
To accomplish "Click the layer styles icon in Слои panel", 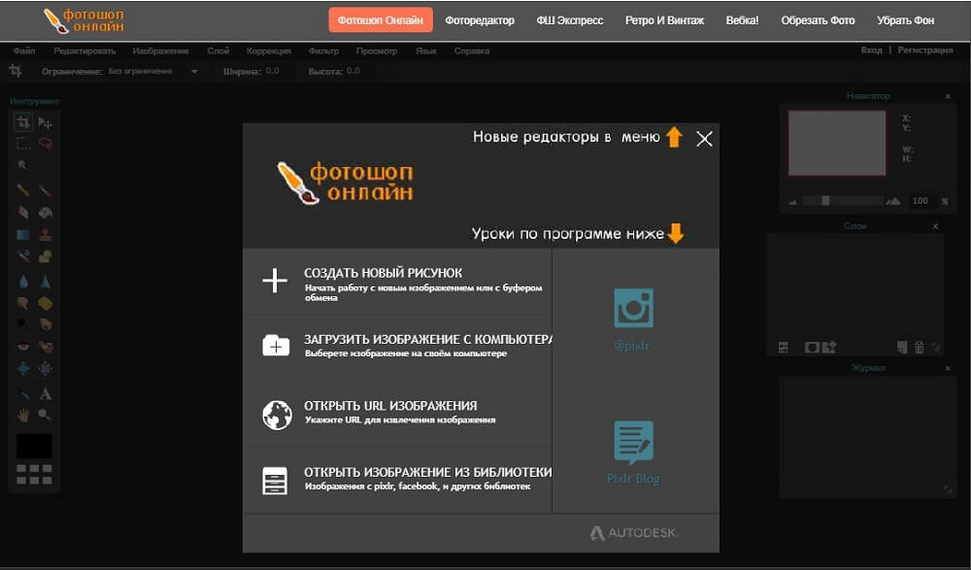I will 829,348.
